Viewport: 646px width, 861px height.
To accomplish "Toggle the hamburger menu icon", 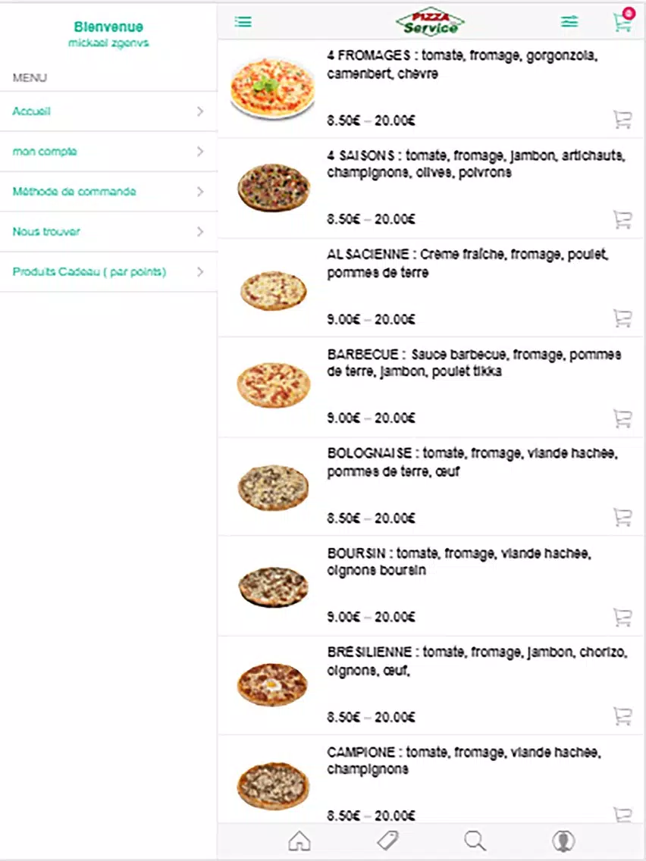I will click(243, 22).
